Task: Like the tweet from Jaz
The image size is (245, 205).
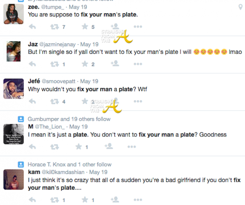Action: [85, 64]
